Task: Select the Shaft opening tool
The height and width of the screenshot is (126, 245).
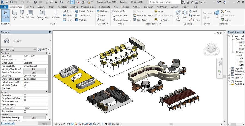Action: (185, 15)
